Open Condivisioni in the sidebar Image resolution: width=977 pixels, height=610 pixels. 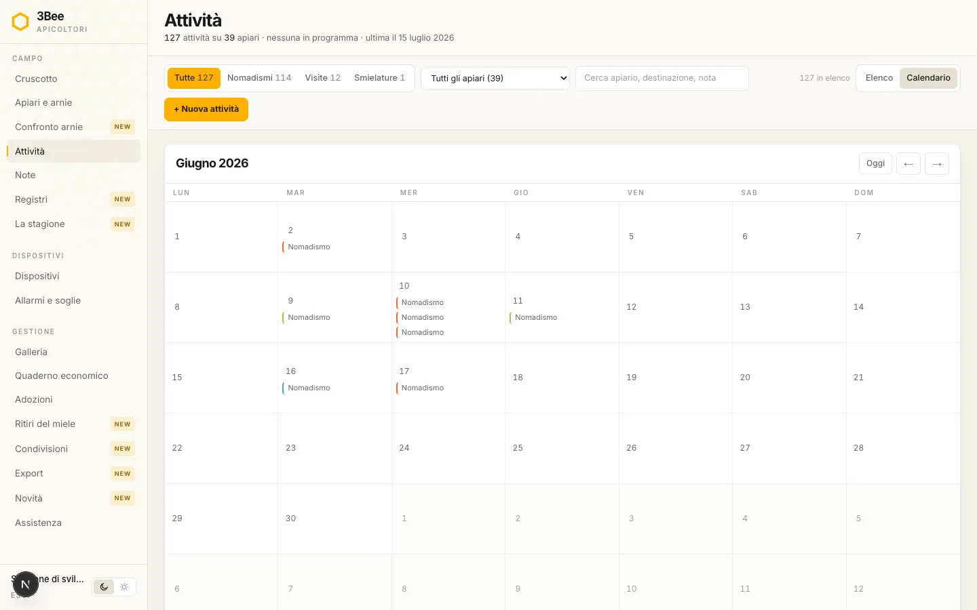(x=73, y=449)
